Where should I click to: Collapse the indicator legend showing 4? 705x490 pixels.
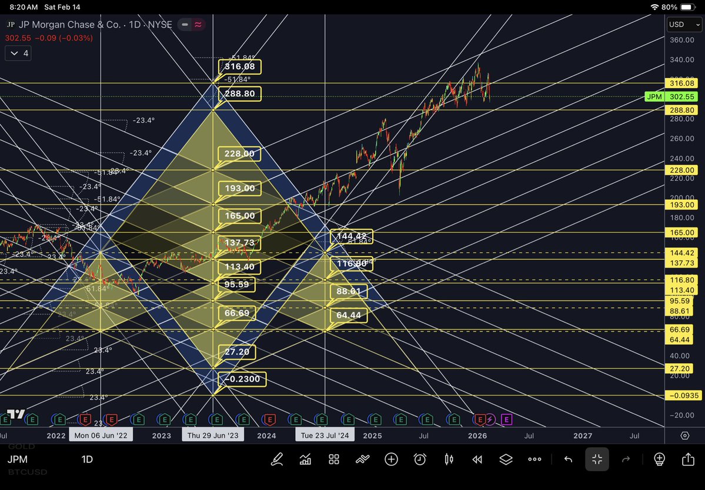click(x=18, y=53)
